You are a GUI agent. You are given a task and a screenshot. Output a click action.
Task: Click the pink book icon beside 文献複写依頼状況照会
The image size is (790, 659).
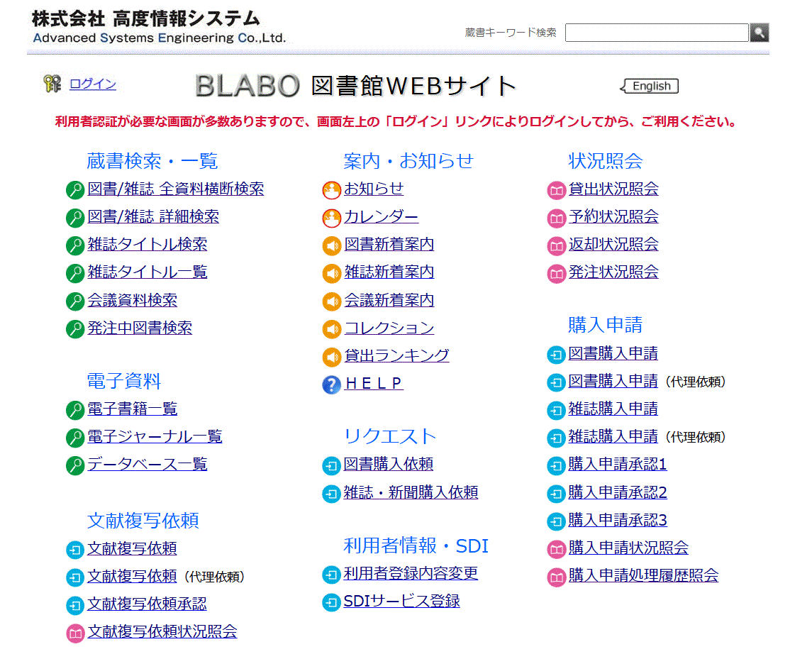tap(74, 633)
